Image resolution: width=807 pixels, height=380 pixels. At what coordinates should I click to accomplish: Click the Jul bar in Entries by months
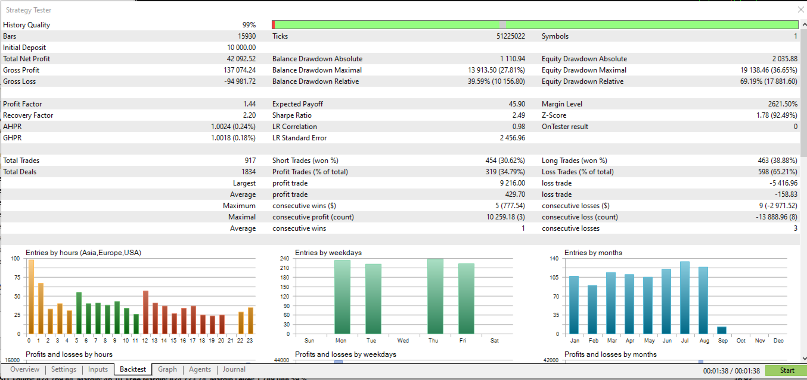pyautogui.click(x=685, y=298)
